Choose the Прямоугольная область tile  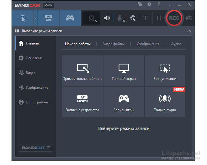[x=83, y=71]
